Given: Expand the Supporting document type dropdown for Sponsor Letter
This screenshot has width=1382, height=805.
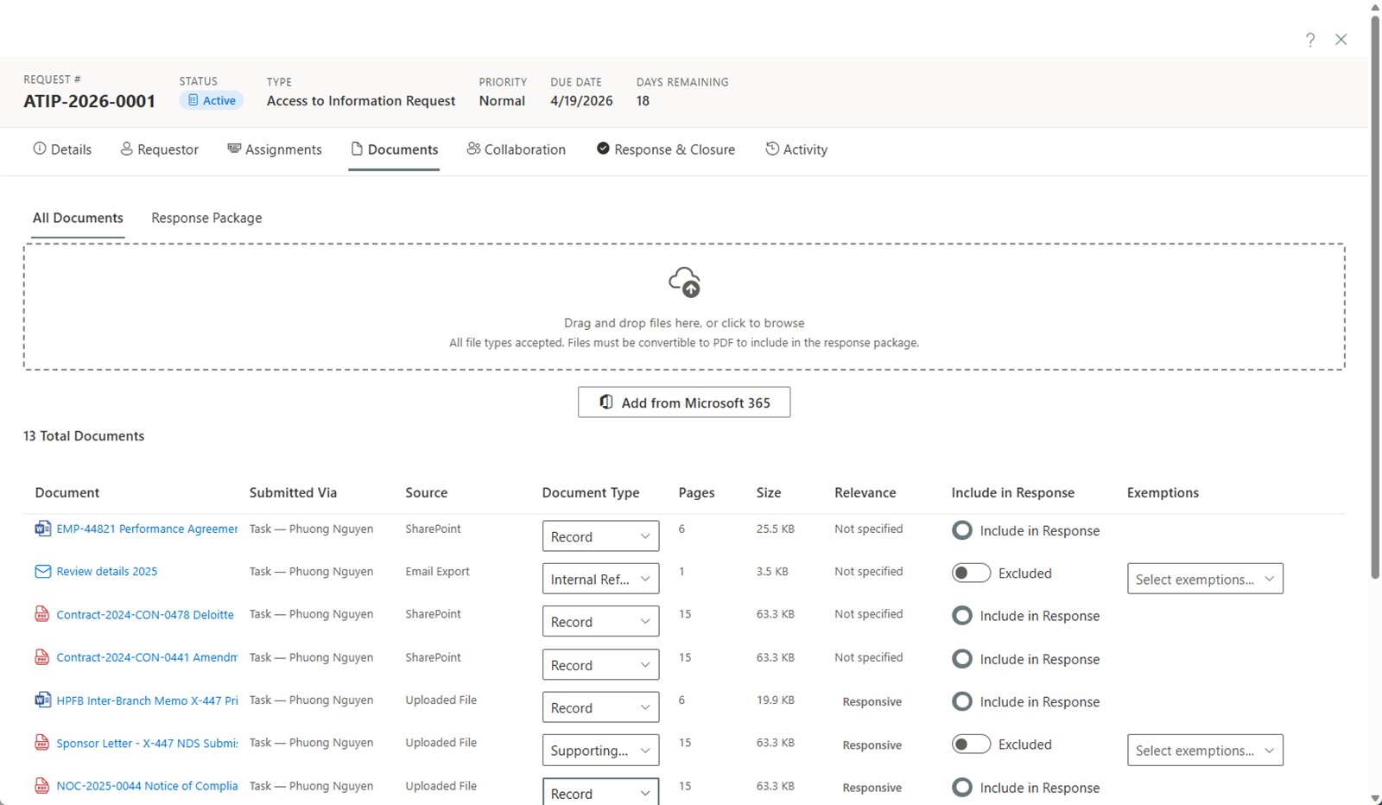Looking at the screenshot, I should click(x=599, y=750).
